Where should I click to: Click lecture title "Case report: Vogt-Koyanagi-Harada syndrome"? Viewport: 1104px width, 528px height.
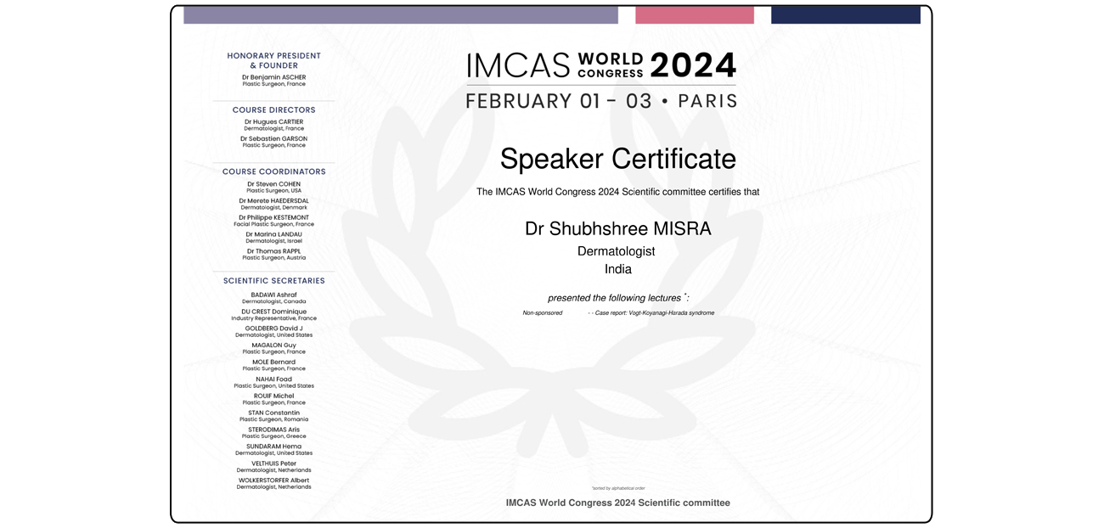[x=654, y=313]
